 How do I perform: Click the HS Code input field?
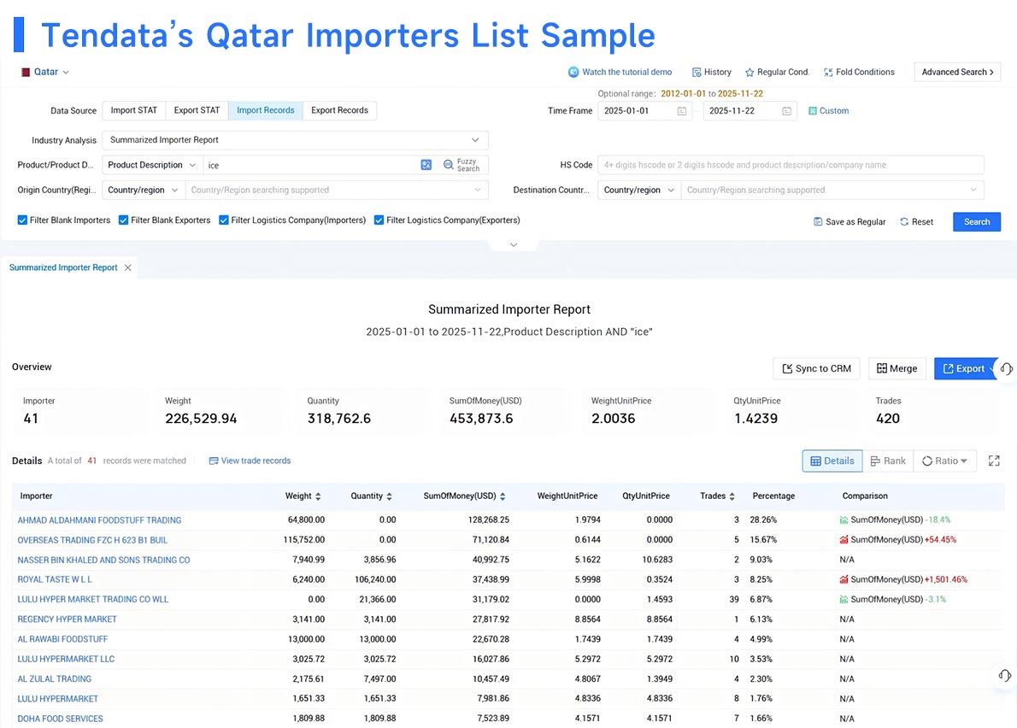click(x=791, y=165)
